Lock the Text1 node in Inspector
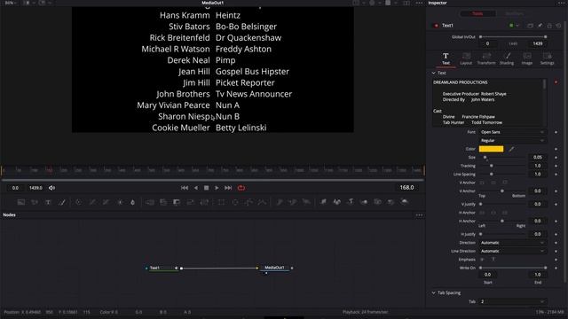 click(x=549, y=26)
